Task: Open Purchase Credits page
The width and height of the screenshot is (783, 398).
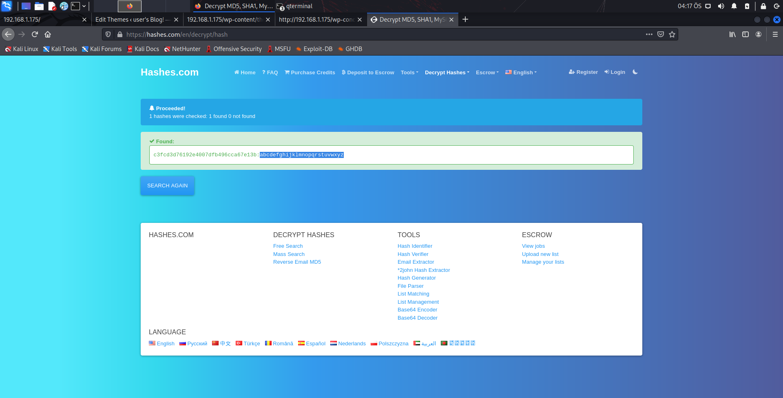Action: (x=310, y=73)
